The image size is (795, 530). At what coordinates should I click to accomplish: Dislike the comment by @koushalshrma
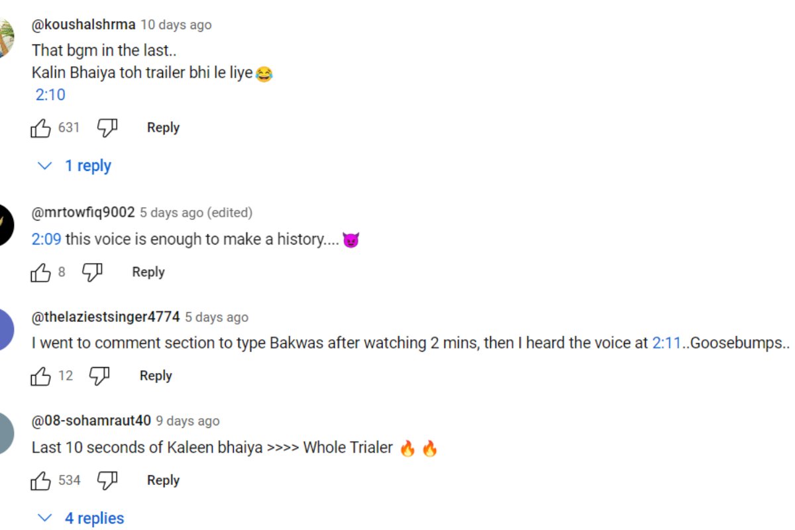pyautogui.click(x=107, y=128)
